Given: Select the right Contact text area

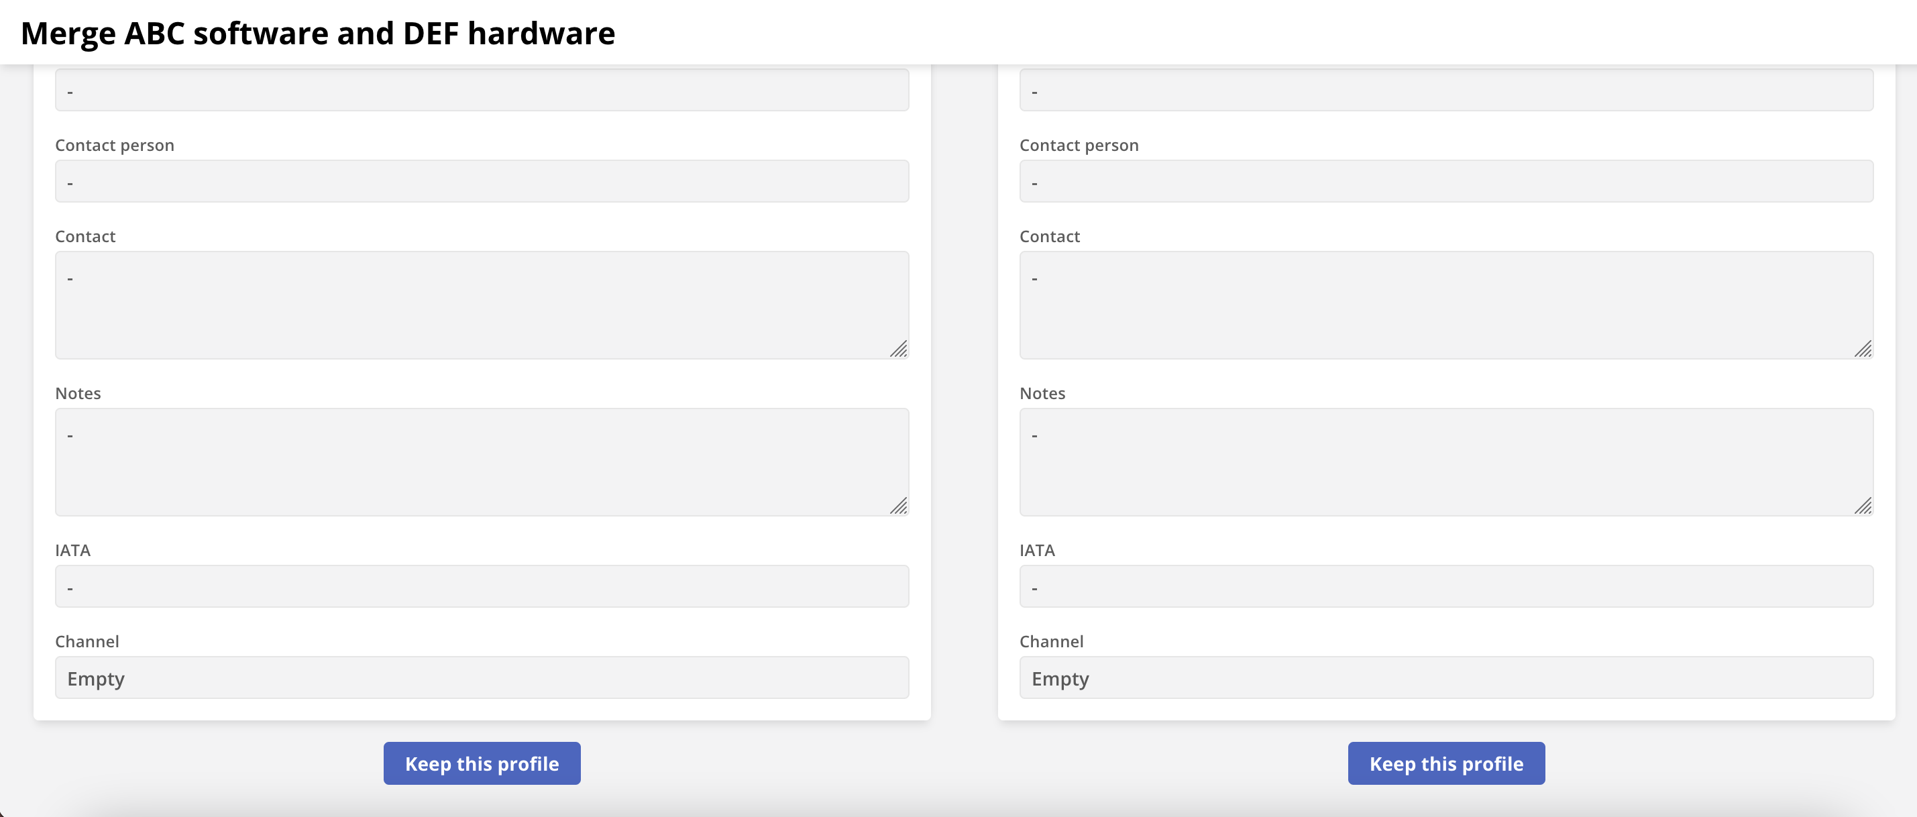Looking at the screenshot, I should coord(1445,305).
